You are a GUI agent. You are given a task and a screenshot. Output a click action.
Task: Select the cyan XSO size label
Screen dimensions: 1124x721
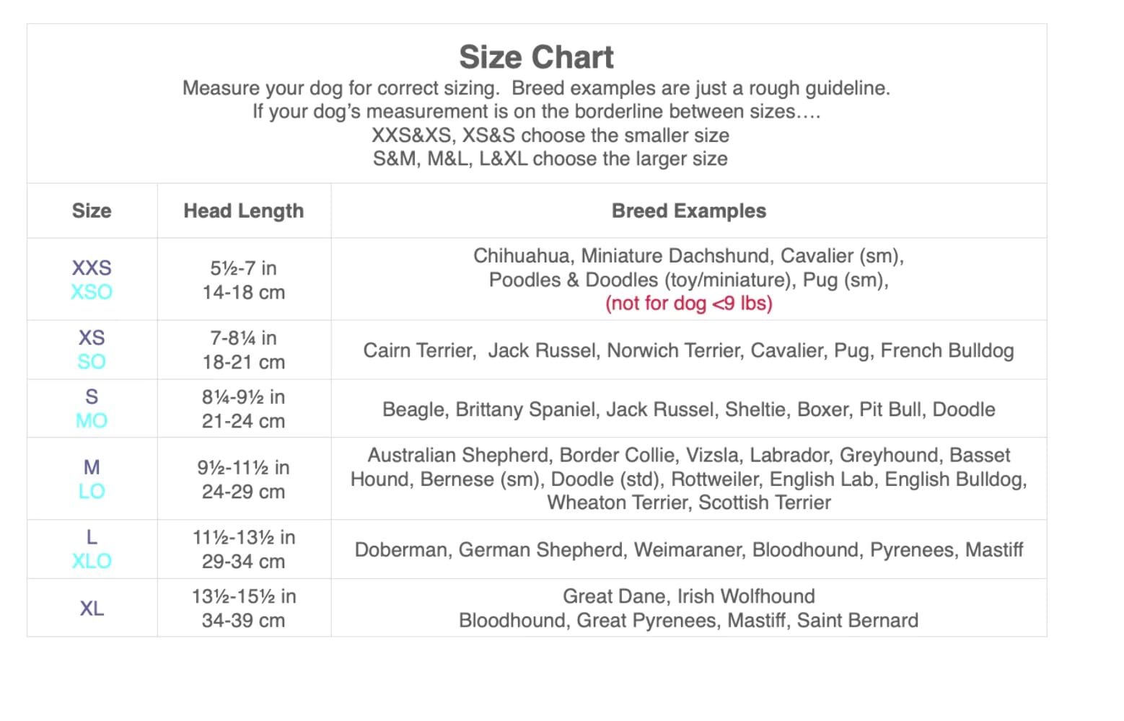click(x=92, y=292)
